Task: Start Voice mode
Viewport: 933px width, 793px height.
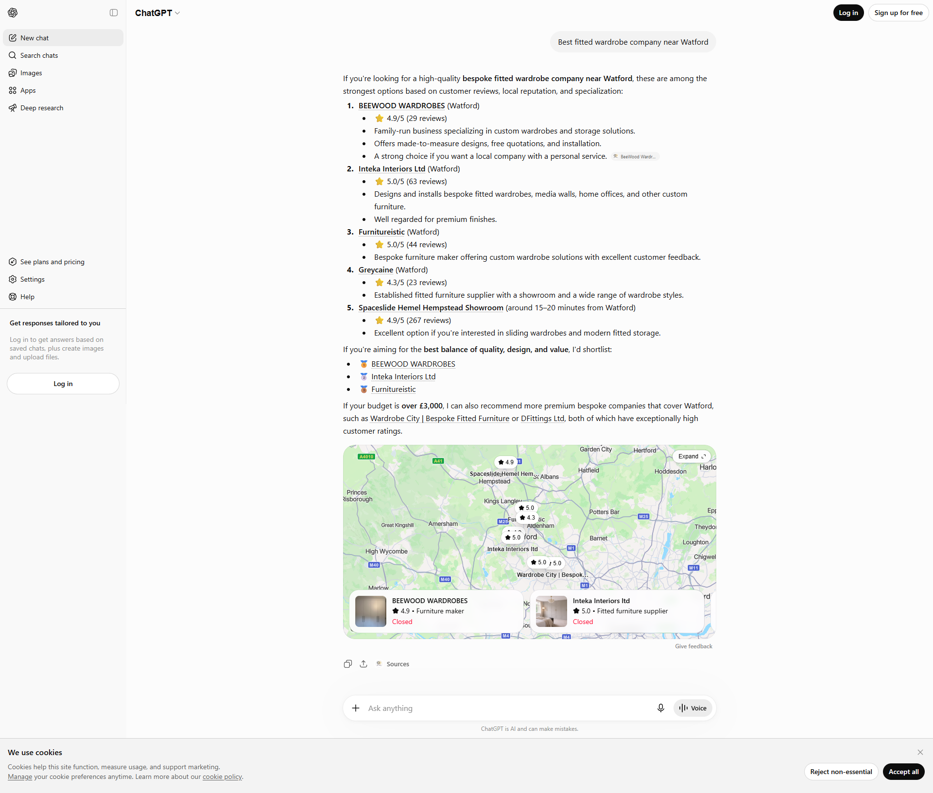Action: pyautogui.click(x=693, y=708)
